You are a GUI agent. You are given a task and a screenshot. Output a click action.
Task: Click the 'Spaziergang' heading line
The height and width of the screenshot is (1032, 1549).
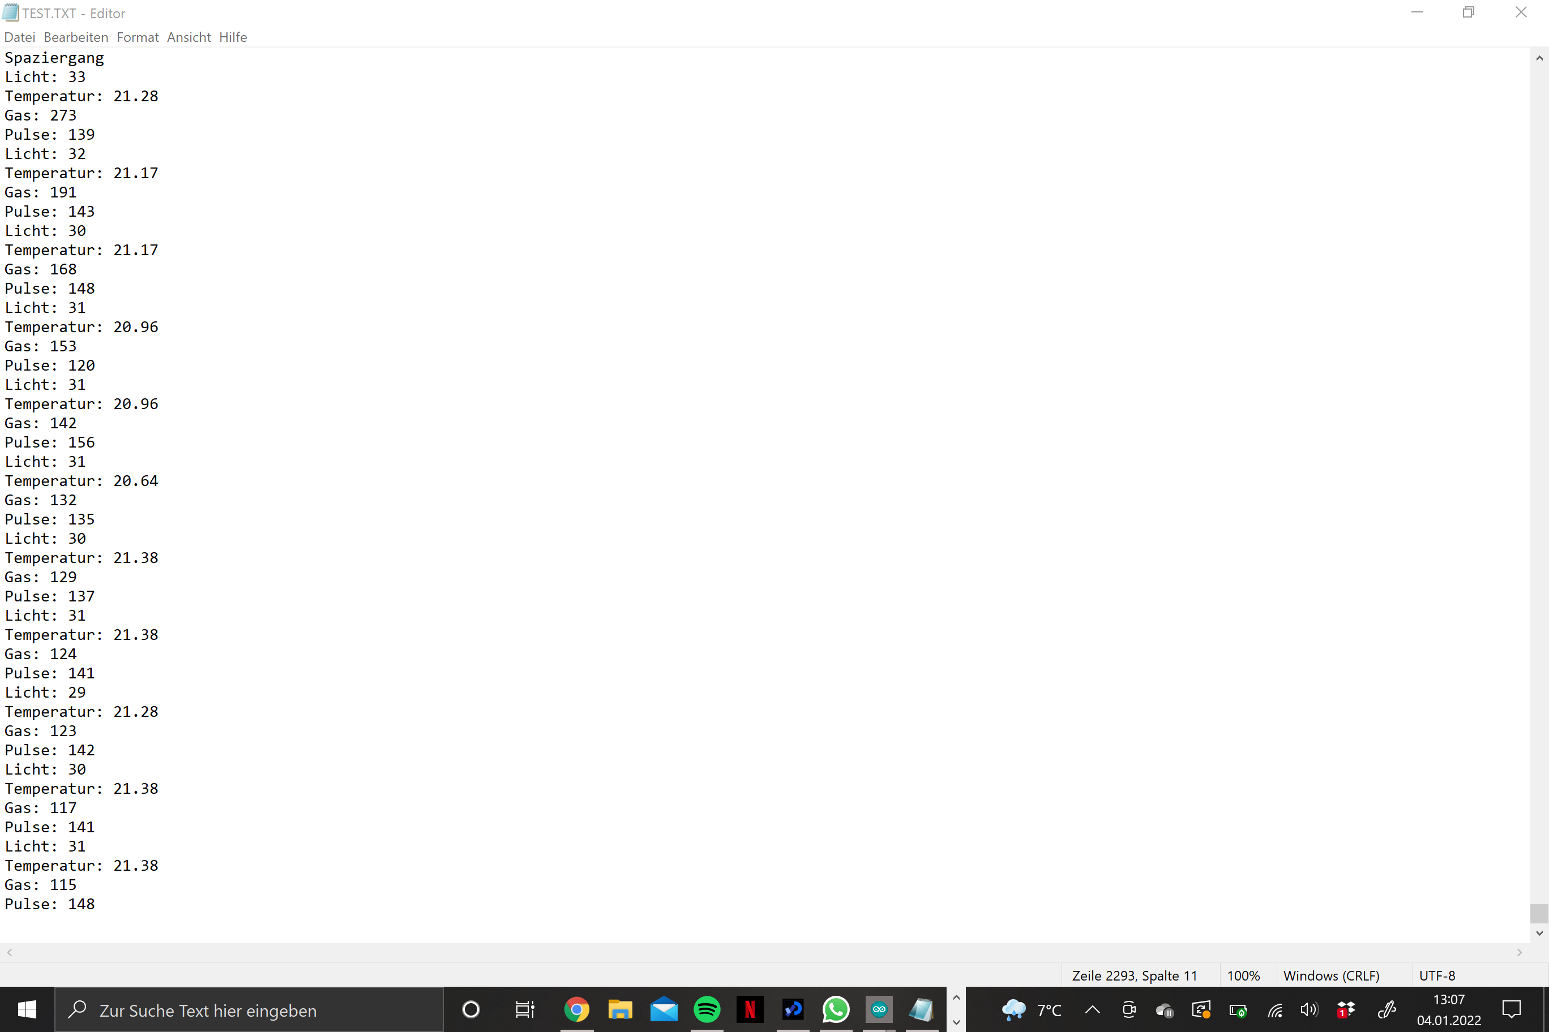click(55, 58)
